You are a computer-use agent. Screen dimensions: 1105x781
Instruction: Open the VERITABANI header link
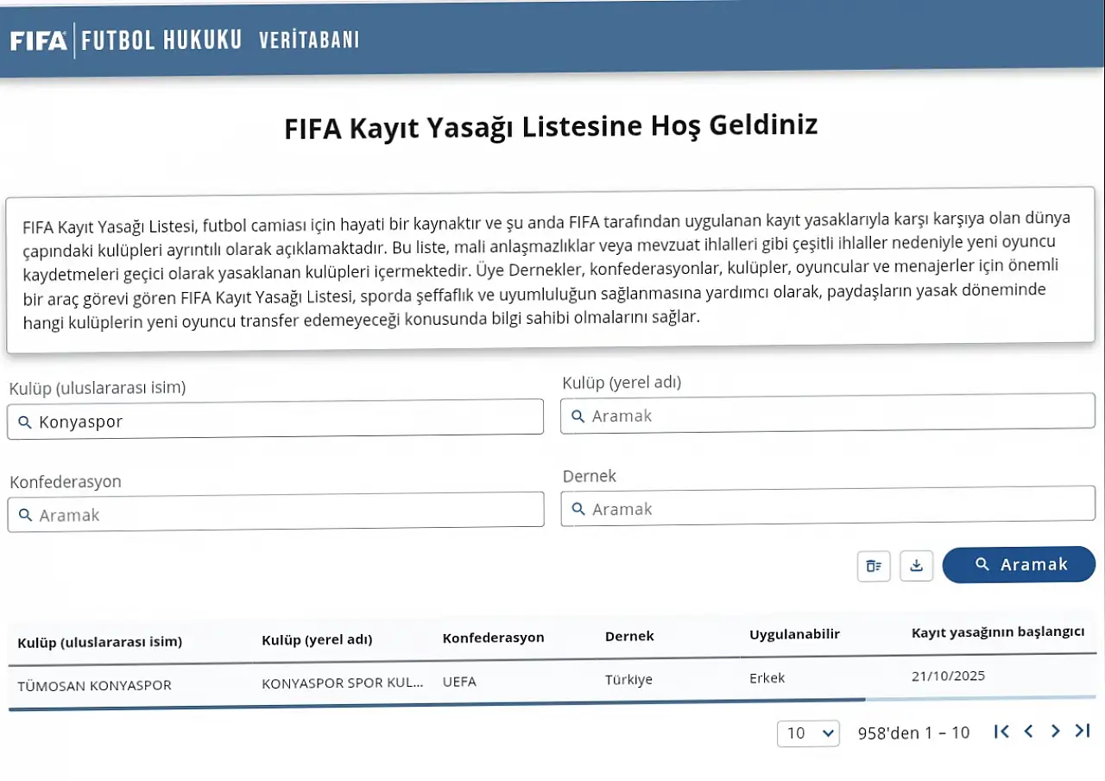click(309, 40)
